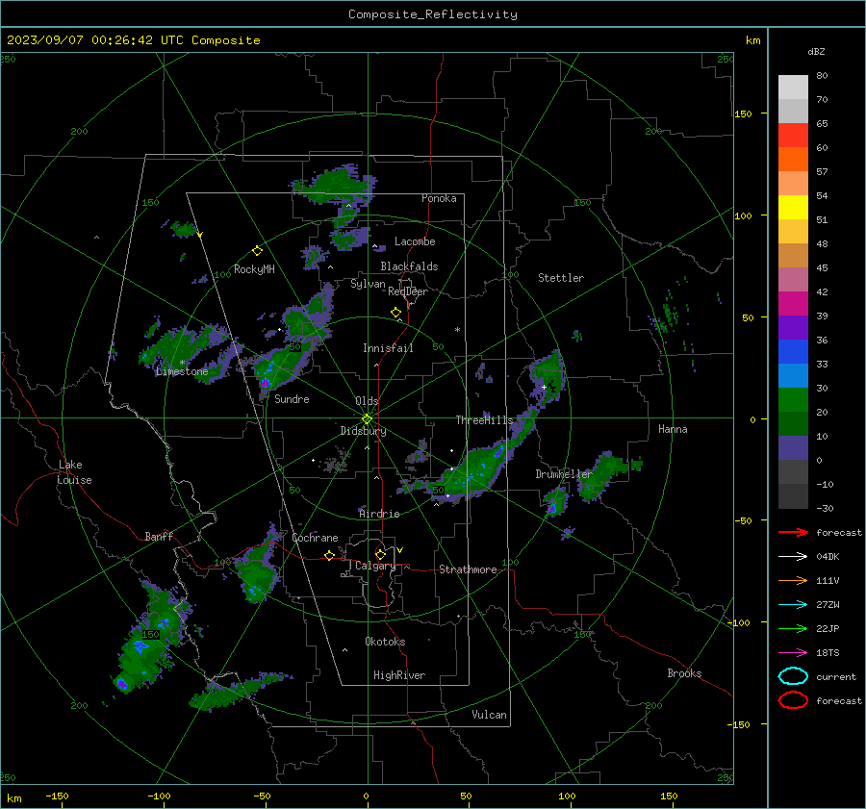Click the Cochrane label

315,538
